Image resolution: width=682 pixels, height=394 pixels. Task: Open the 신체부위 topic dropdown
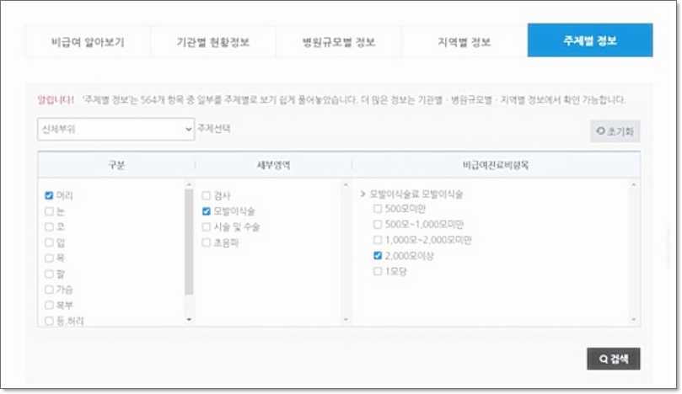pyautogui.click(x=115, y=129)
